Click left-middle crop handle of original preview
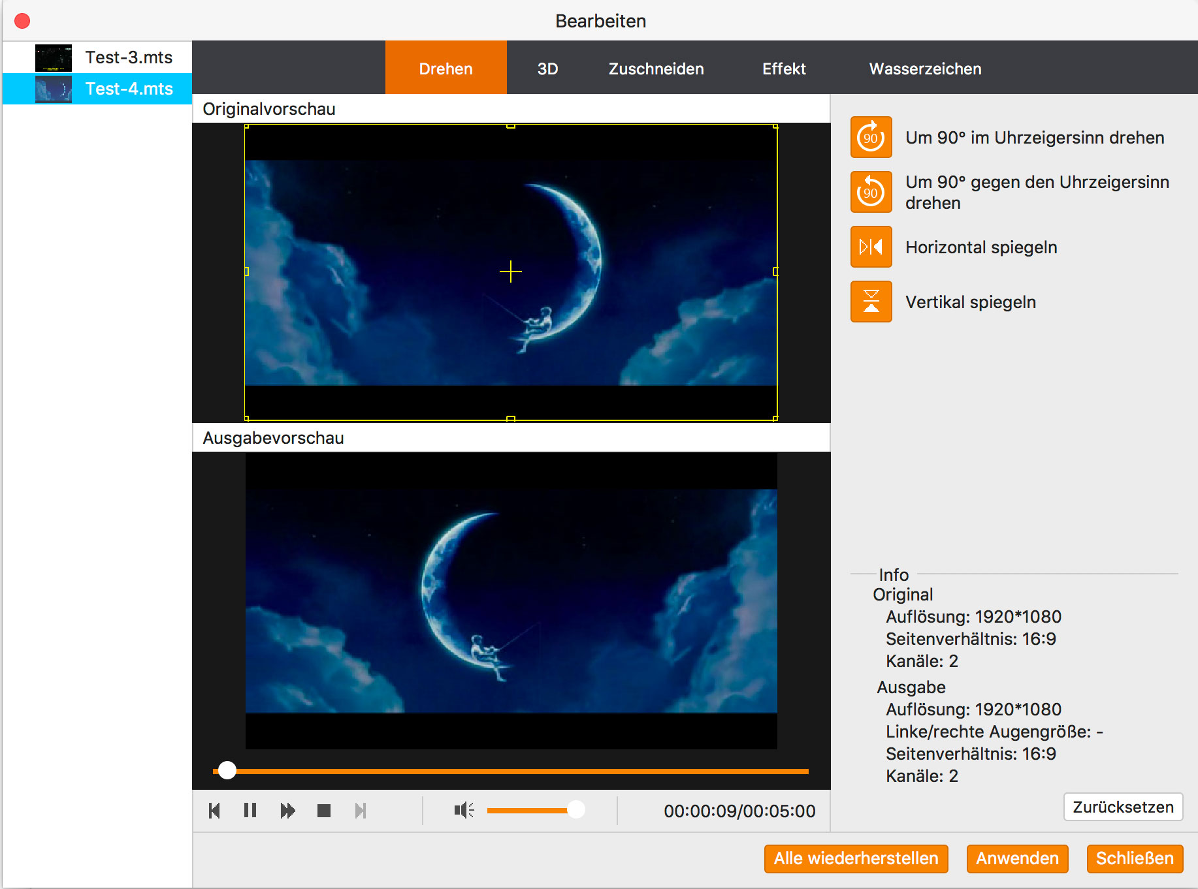 [246, 272]
